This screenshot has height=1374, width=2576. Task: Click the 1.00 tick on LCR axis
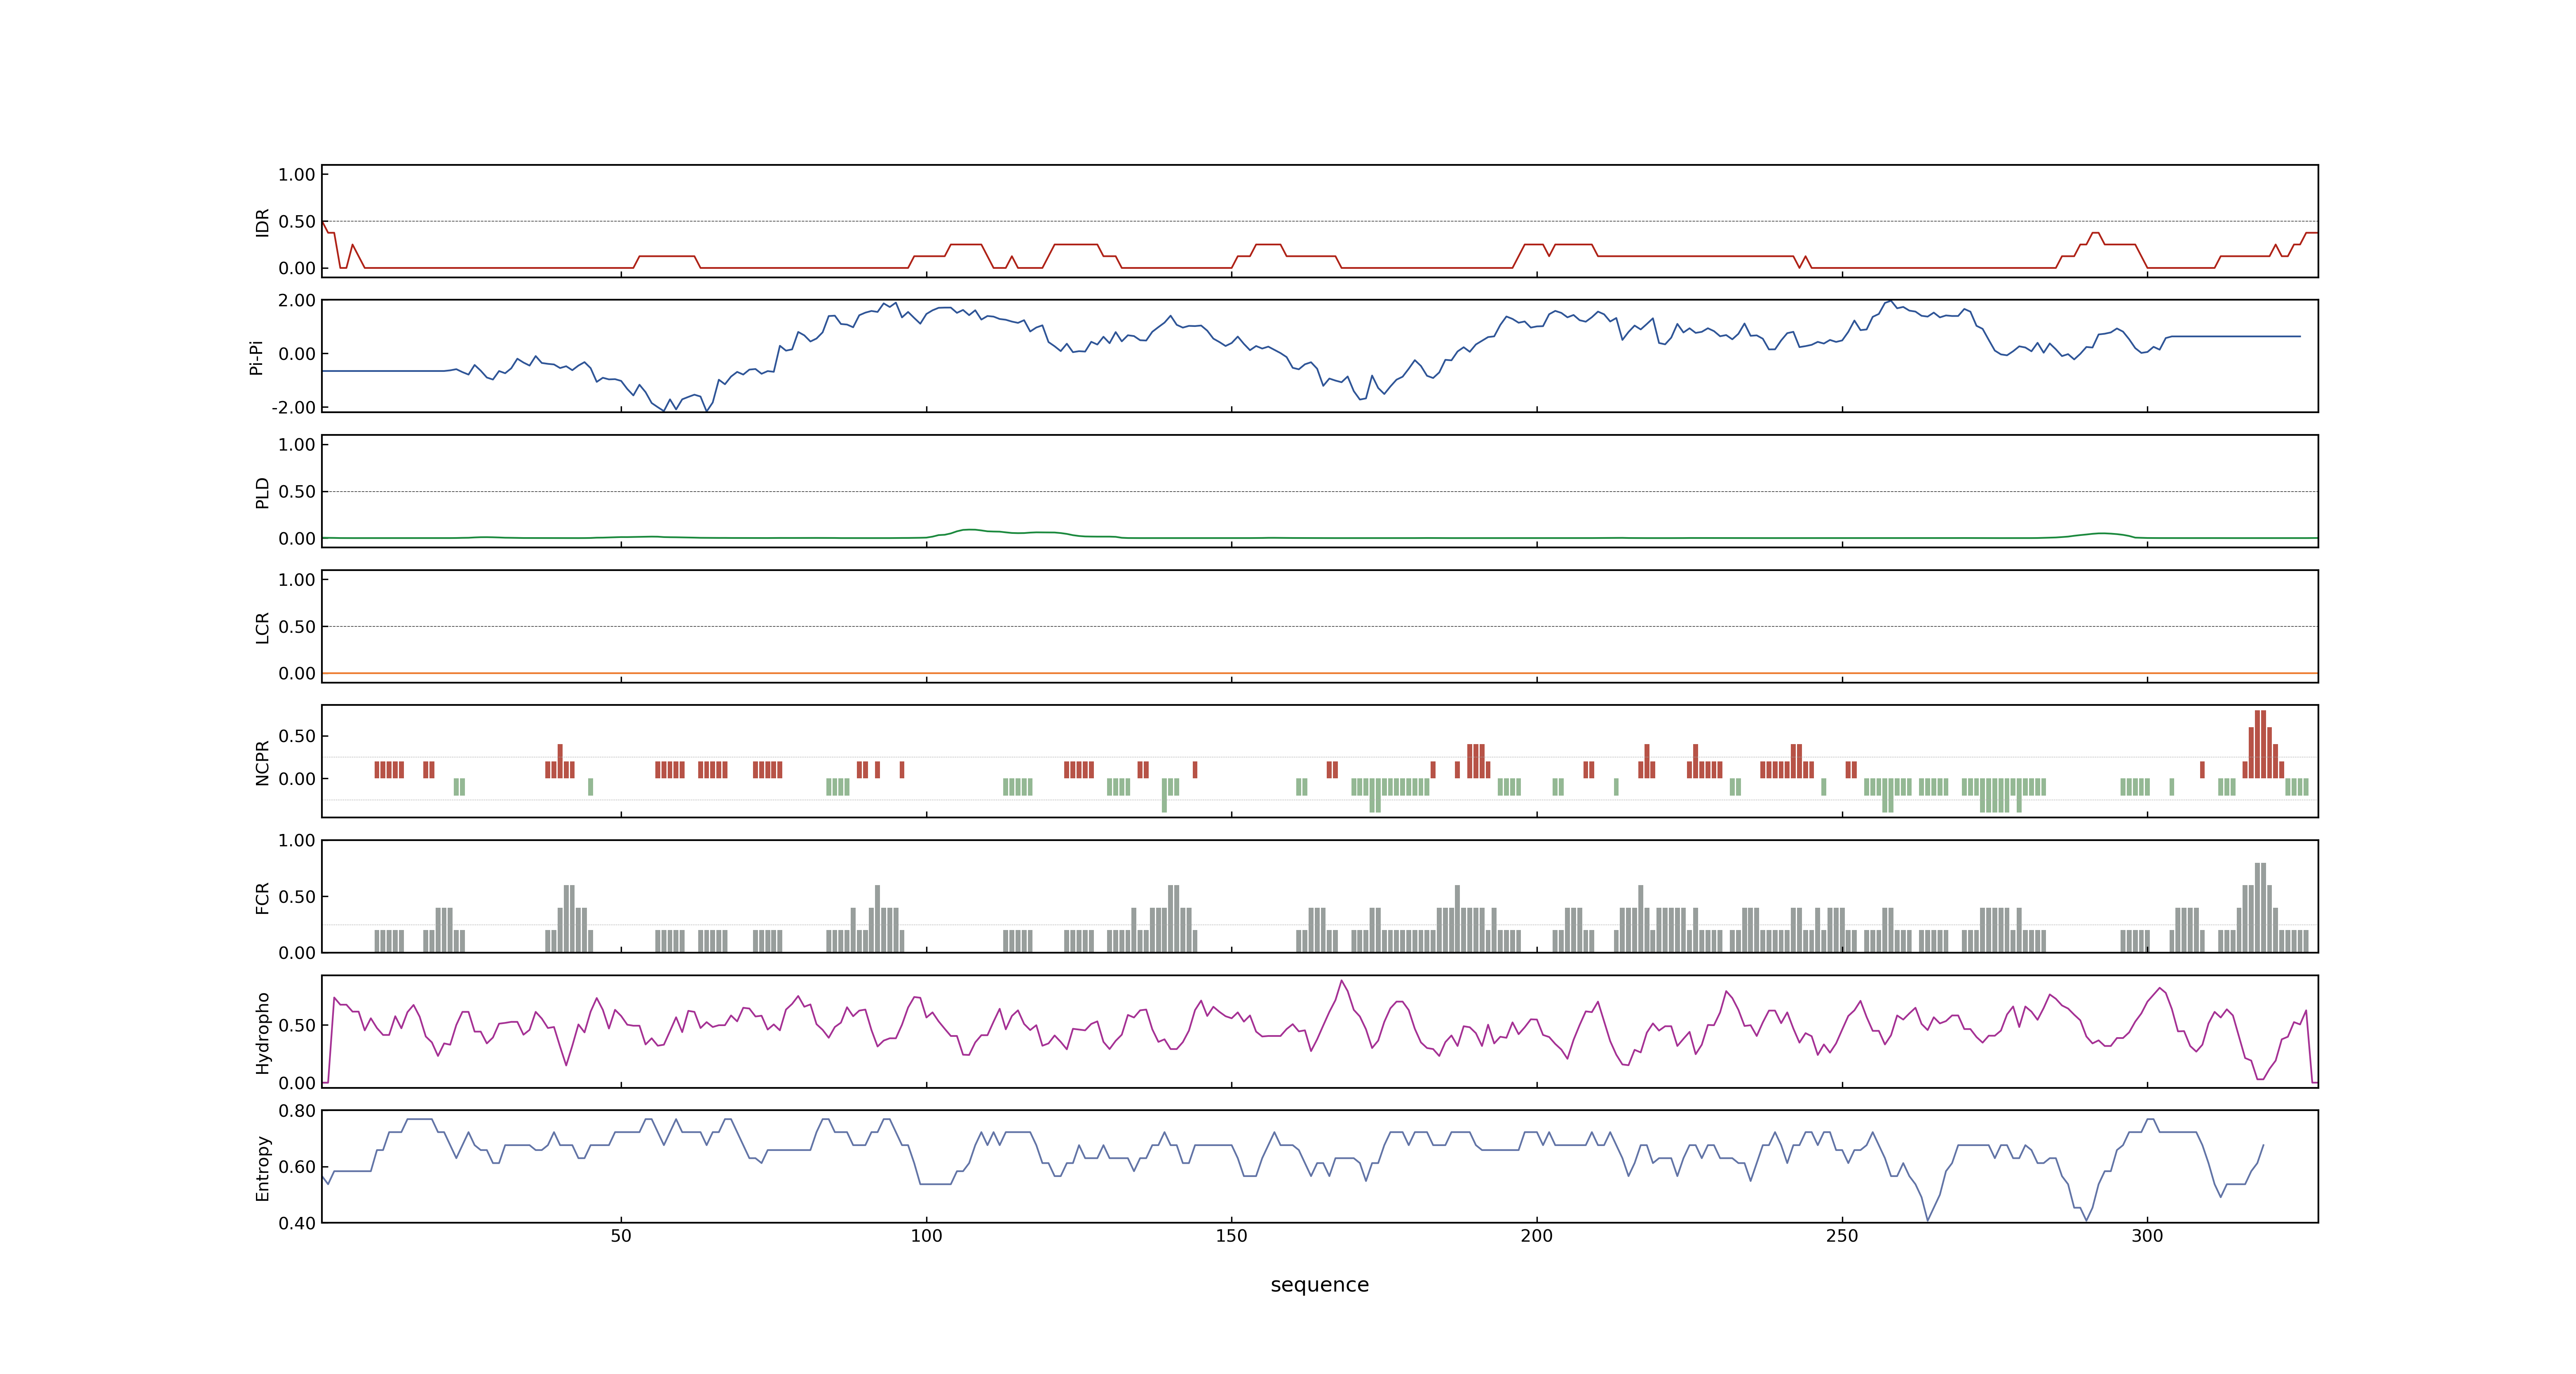click(x=297, y=579)
